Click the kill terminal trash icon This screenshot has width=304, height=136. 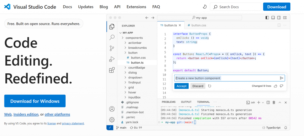pyautogui.click(x=274, y=102)
